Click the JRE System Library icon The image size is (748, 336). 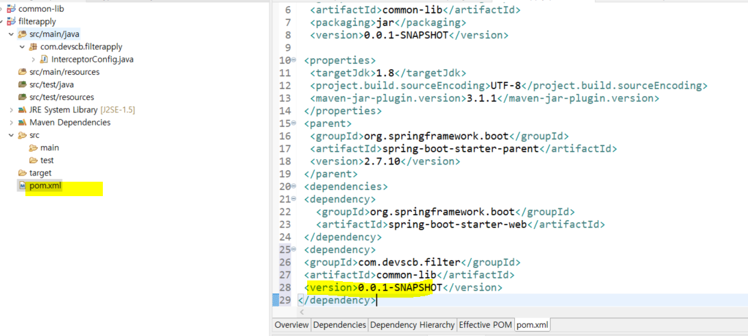coord(22,110)
